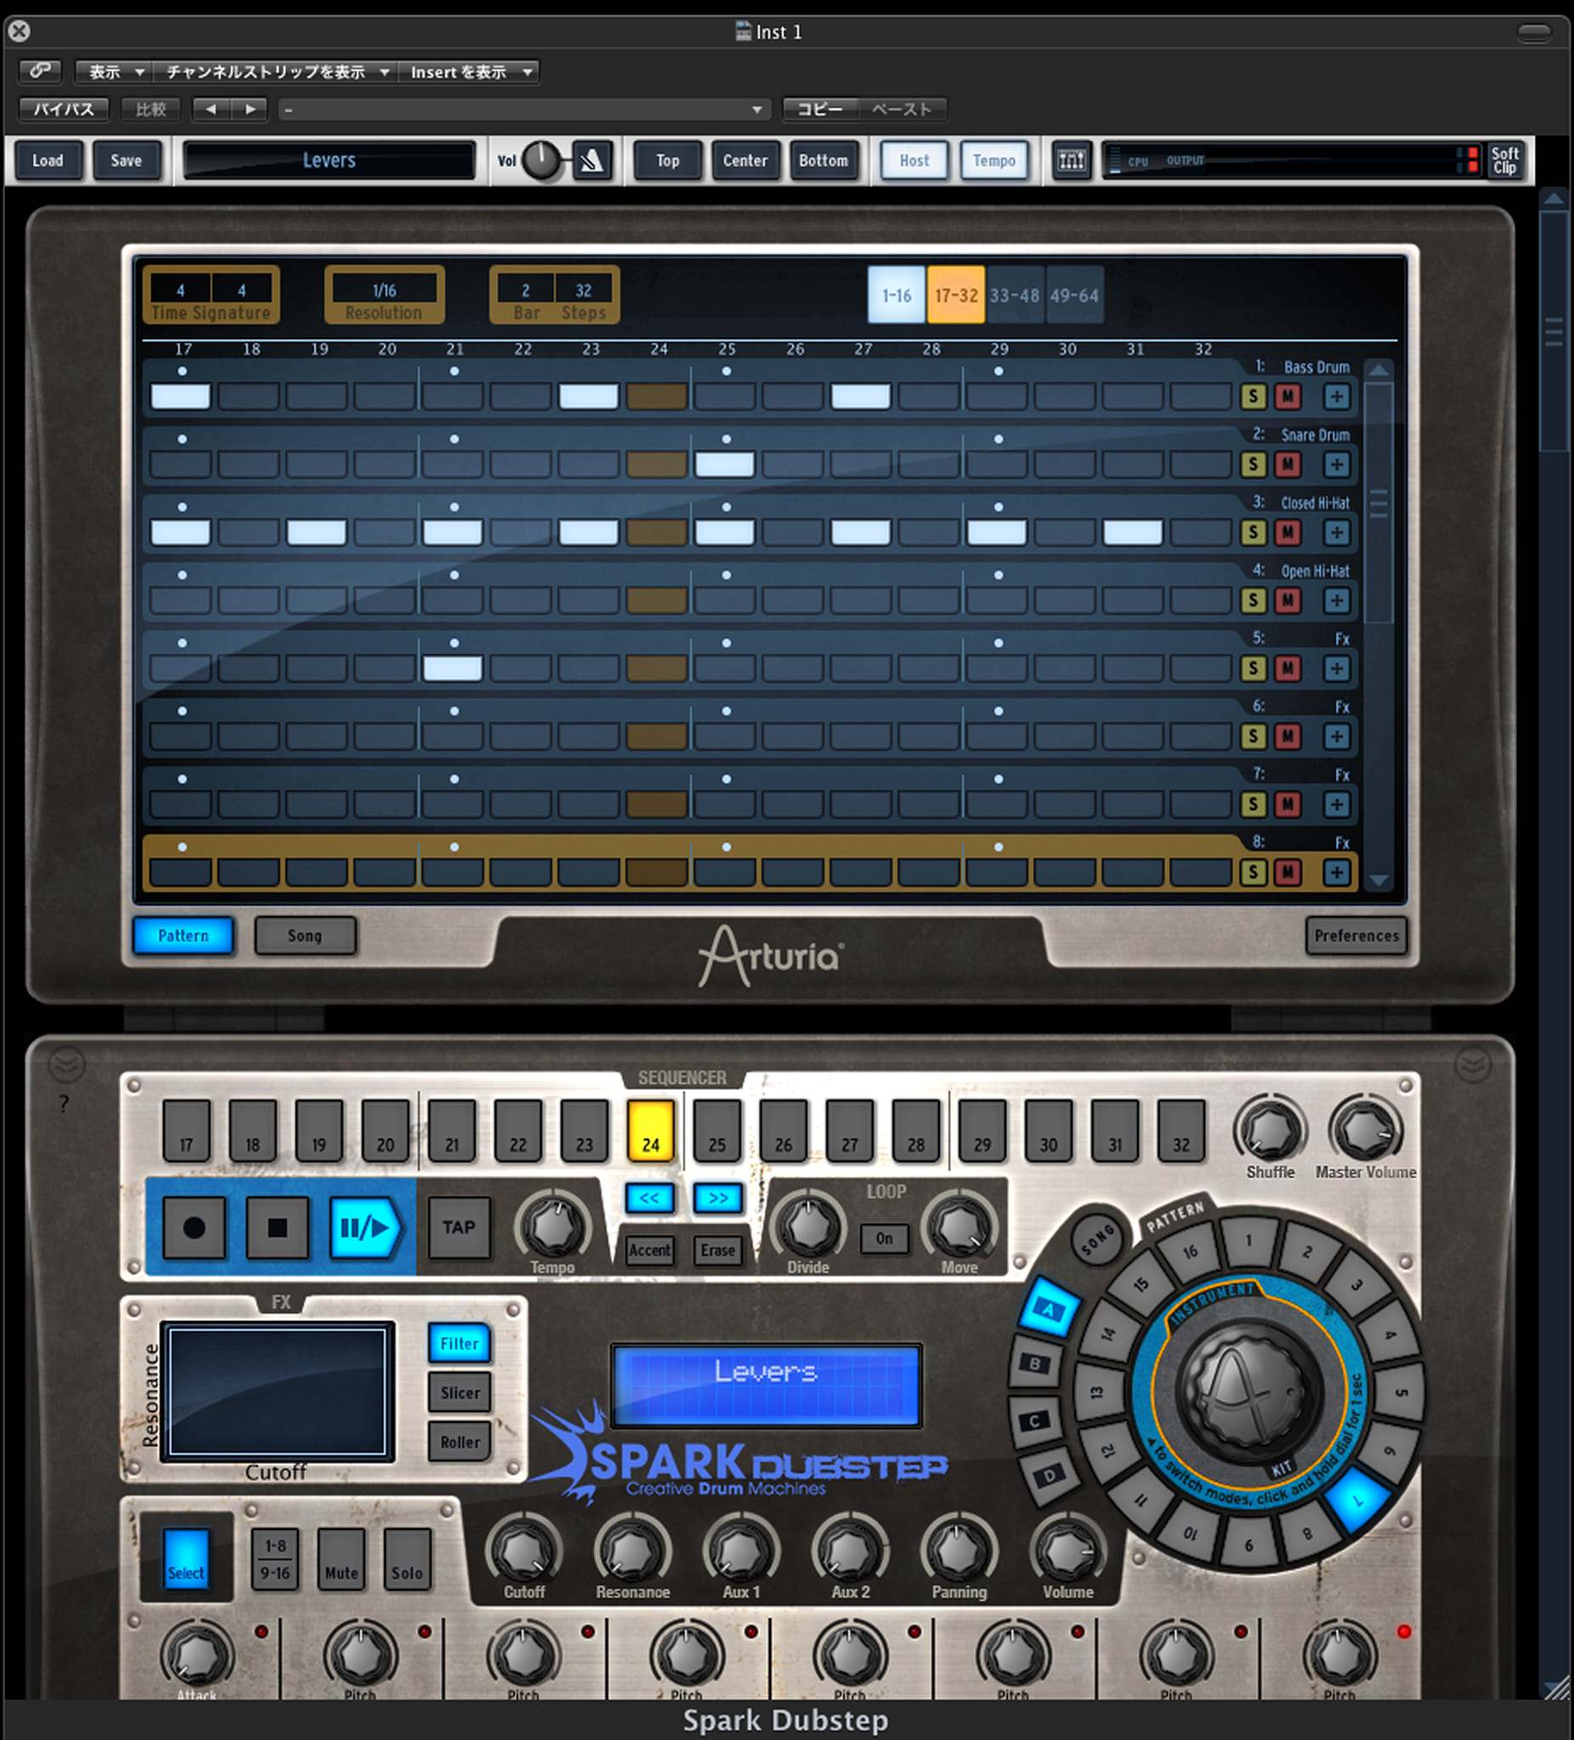Viewport: 1574px width, 1740px height.
Task: Mute the Closed Hi-Hat track
Action: click(1288, 533)
